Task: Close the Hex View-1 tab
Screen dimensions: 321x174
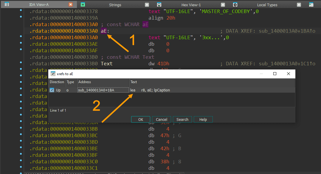Action: (x=223, y=5)
